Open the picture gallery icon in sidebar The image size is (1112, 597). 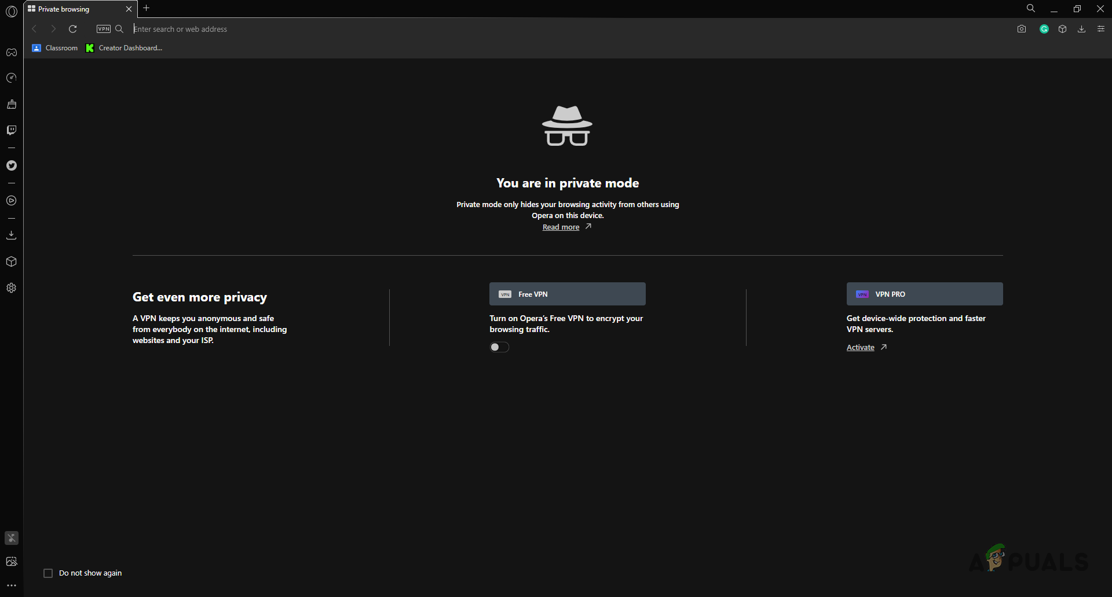pyautogui.click(x=12, y=562)
